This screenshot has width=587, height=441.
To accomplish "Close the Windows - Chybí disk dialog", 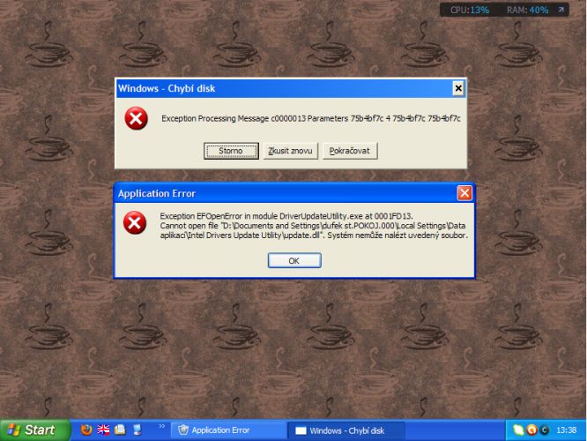I will (458, 88).
